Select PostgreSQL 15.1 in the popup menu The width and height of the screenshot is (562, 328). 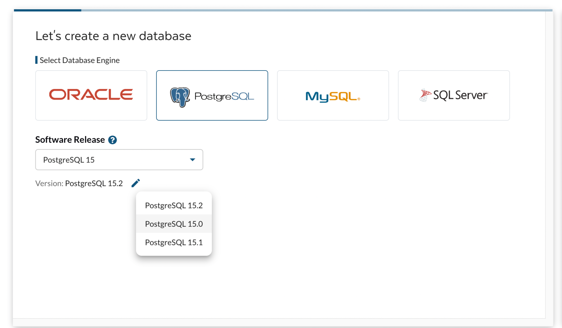pyautogui.click(x=174, y=242)
